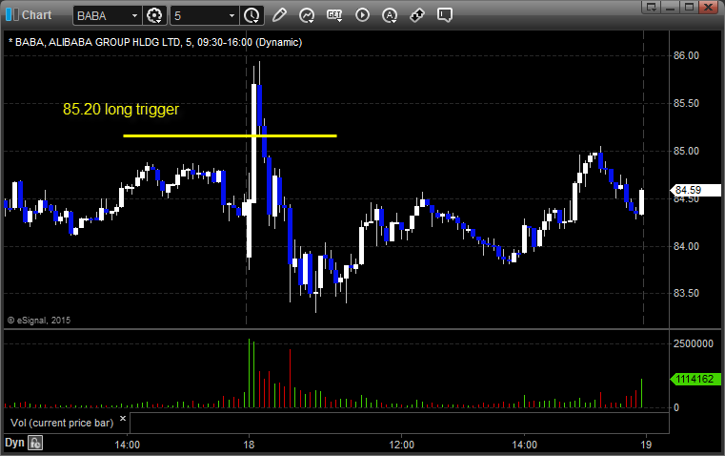Click the 85.50 price axis label
Screen dimensions: 725x456
(x=686, y=103)
